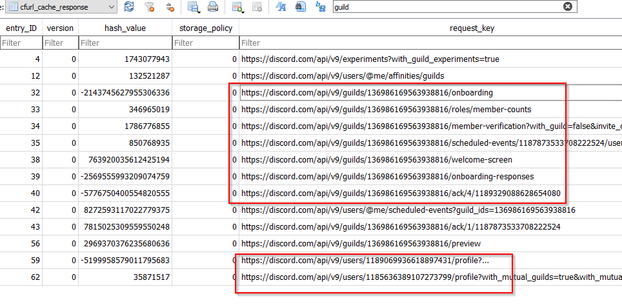
Task: Focus the version filter box
Action: [x=60, y=43]
